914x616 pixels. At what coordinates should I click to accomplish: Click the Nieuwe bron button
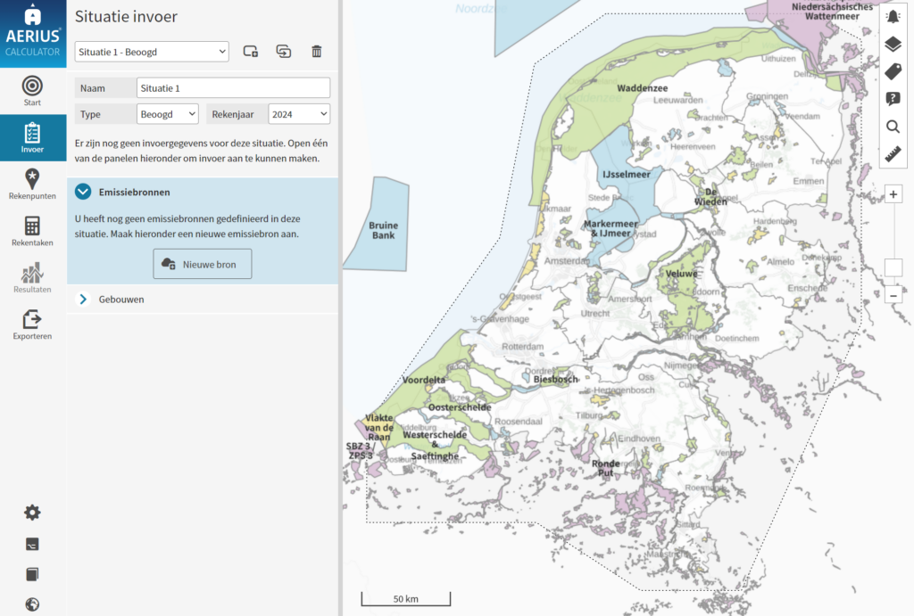click(202, 264)
